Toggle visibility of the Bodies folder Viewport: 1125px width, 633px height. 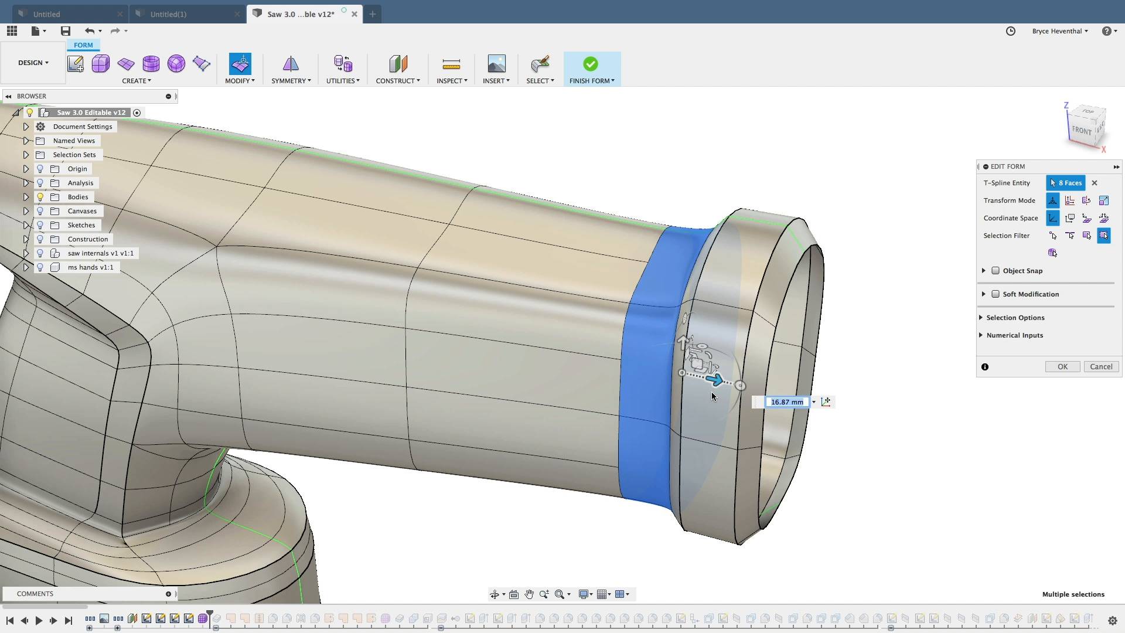tap(40, 197)
